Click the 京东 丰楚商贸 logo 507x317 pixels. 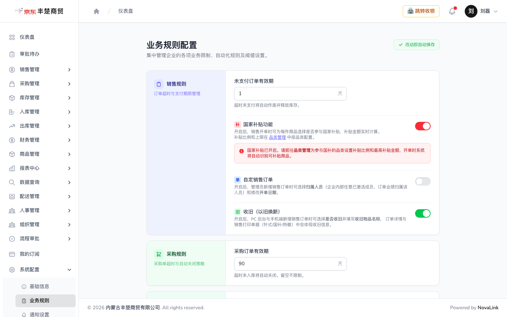click(x=39, y=11)
